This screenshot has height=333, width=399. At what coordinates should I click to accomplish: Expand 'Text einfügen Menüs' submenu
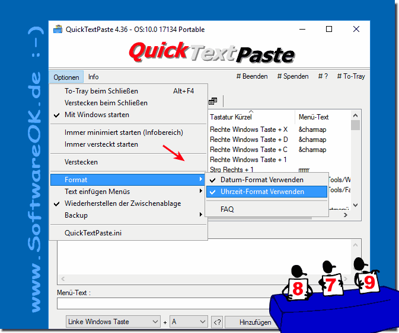(129, 192)
